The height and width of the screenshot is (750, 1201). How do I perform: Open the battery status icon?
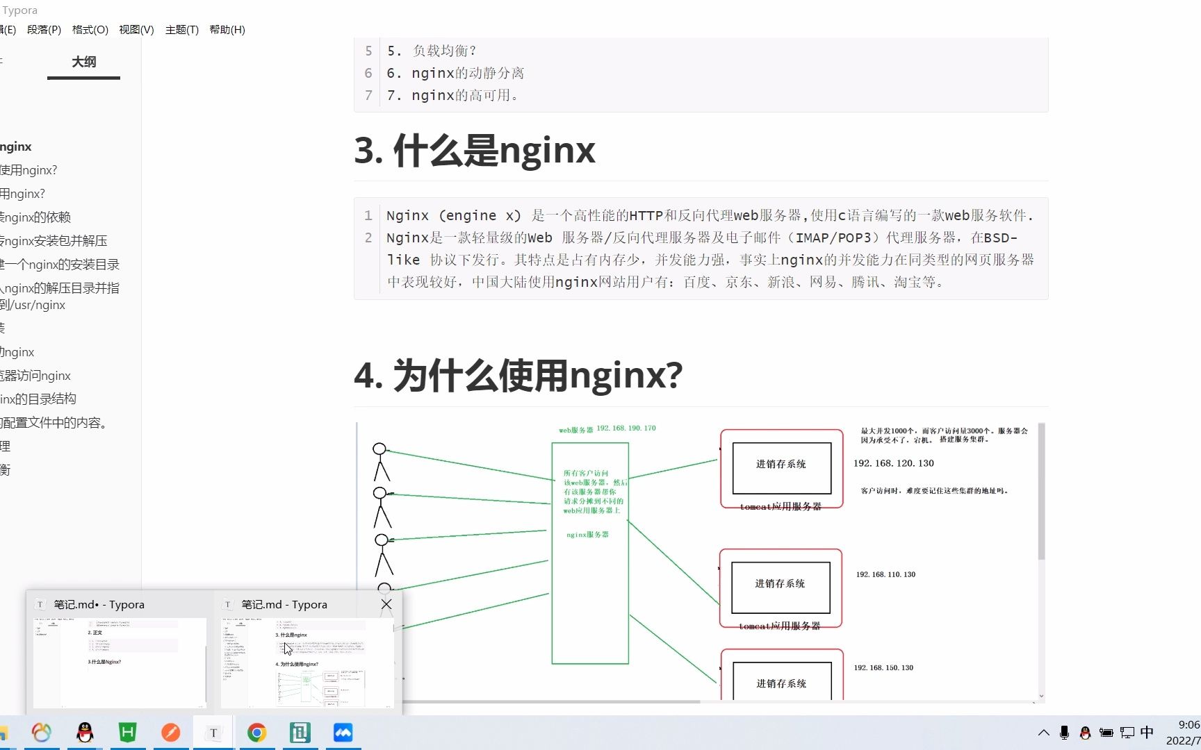coord(1106,732)
